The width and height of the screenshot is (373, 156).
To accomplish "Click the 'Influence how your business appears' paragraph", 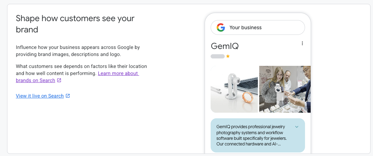I will pyautogui.click(x=78, y=51).
